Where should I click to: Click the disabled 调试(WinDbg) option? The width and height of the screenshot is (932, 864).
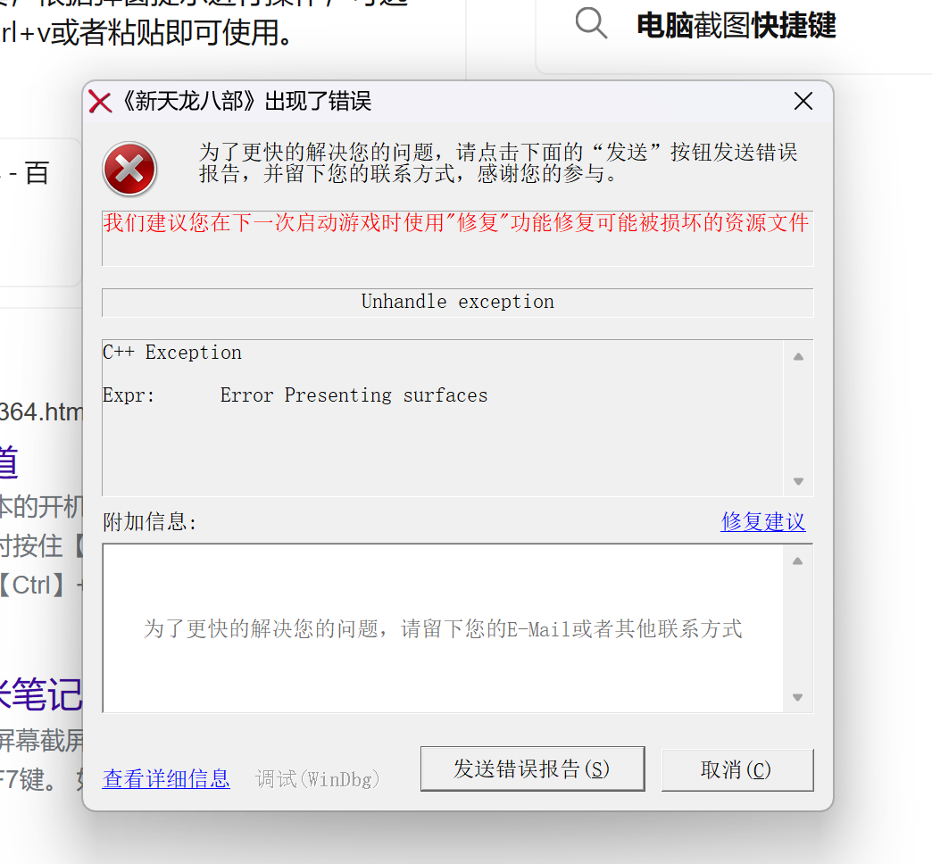[x=318, y=779]
